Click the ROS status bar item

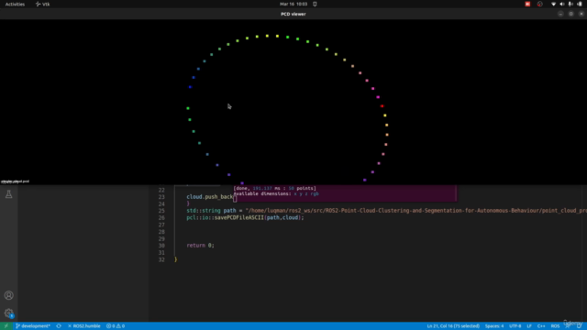pyautogui.click(x=555, y=326)
